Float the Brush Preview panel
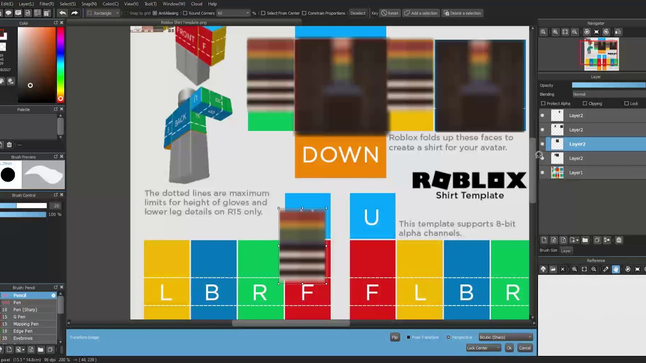646x363 pixels. [56, 156]
